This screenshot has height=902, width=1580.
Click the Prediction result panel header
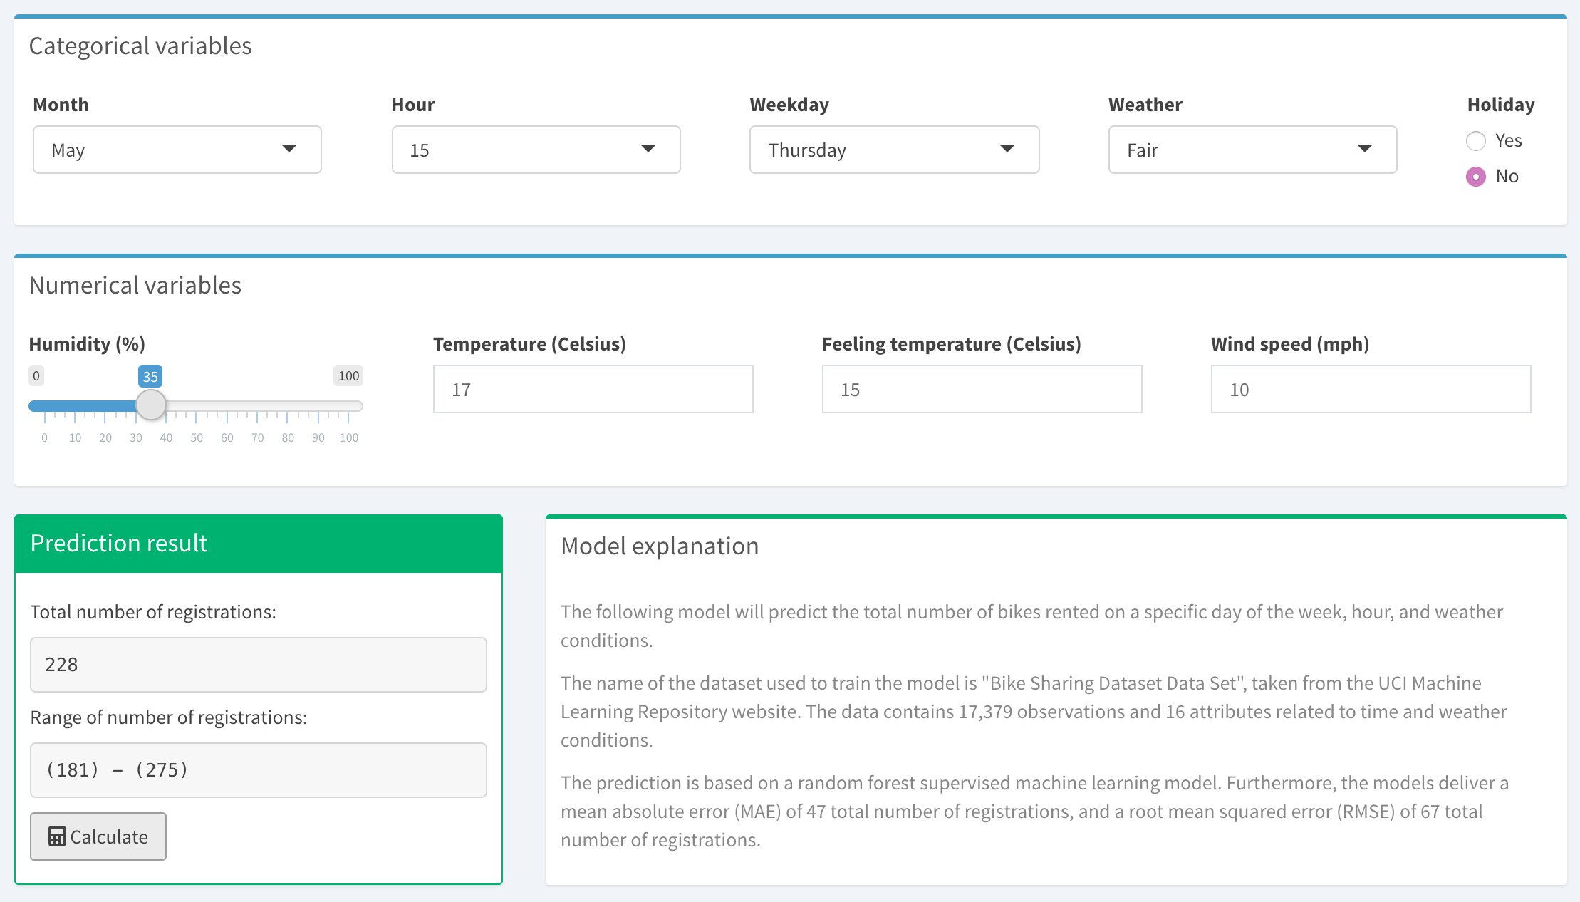pos(258,544)
